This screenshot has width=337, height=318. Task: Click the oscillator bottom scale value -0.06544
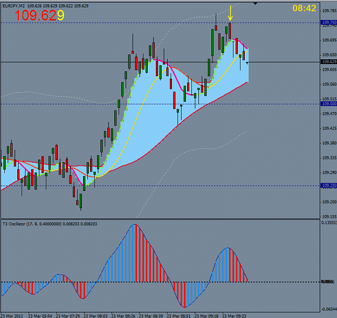[329, 309]
